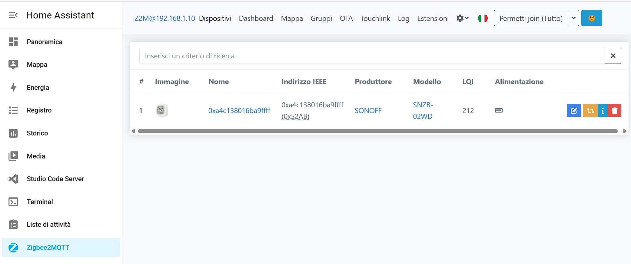This screenshot has height=264, width=631.
Task: Show device info with the i button
Action: pos(603,111)
